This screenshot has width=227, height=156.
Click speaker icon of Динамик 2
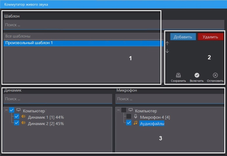[x=24, y=123]
